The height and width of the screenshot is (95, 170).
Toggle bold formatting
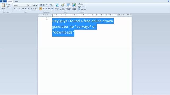coord(14,8)
